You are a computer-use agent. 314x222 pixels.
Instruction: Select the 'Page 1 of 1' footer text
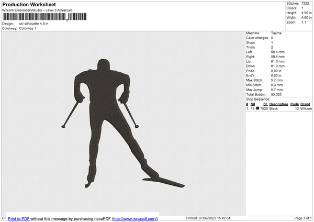tap(303, 218)
